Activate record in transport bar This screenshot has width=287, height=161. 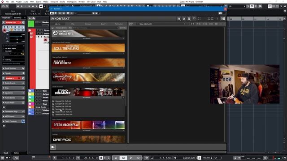click(x=139, y=158)
